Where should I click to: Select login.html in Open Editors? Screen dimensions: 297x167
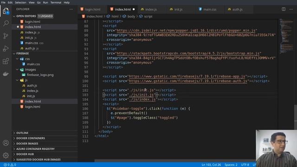(45, 22)
